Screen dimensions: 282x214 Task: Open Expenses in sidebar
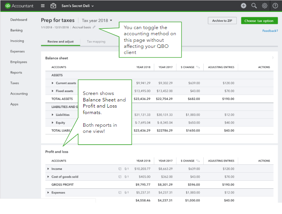(x=17, y=51)
